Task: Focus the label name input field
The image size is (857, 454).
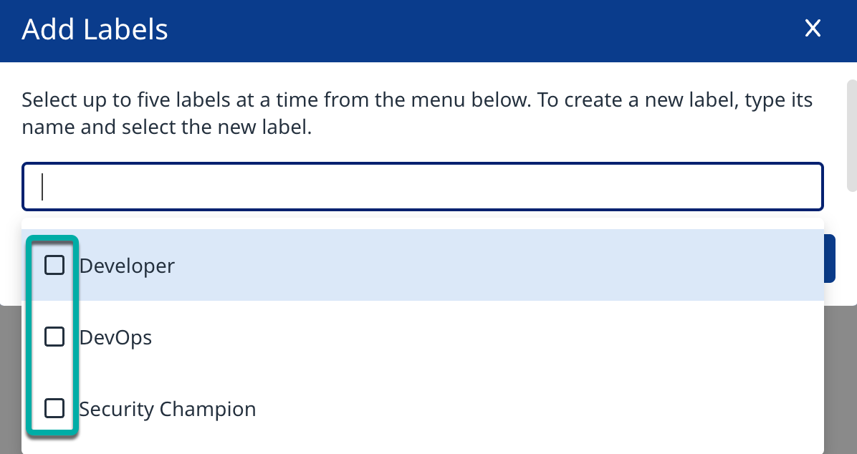Action: pos(422,187)
